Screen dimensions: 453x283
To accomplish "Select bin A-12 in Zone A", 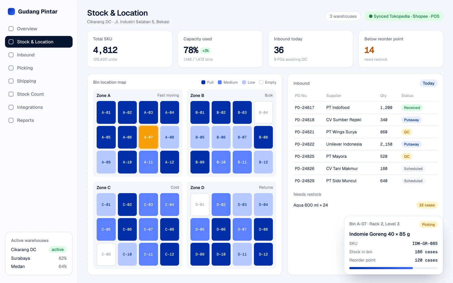I will click(x=170, y=162).
